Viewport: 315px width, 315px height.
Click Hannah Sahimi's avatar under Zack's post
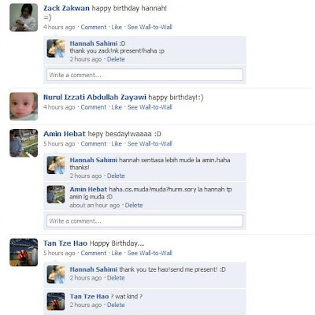(56, 49)
